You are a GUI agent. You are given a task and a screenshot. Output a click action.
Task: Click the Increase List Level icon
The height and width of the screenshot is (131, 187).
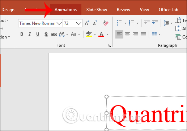[x=155, y=23]
